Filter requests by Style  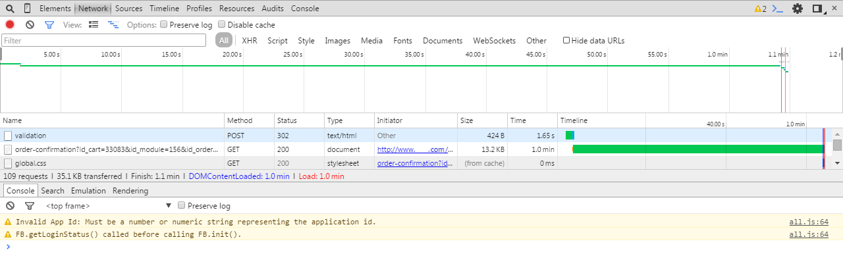tap(306, 40)
